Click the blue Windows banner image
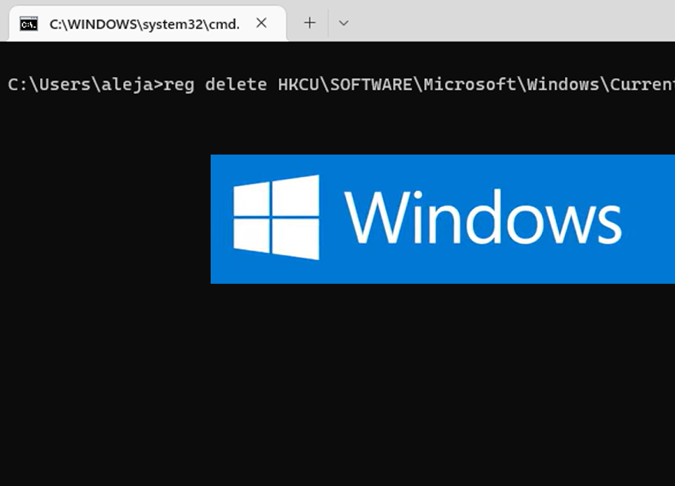The height and width of the screenshot is (486, 675). pyautogui.click(x=442, y=218)
